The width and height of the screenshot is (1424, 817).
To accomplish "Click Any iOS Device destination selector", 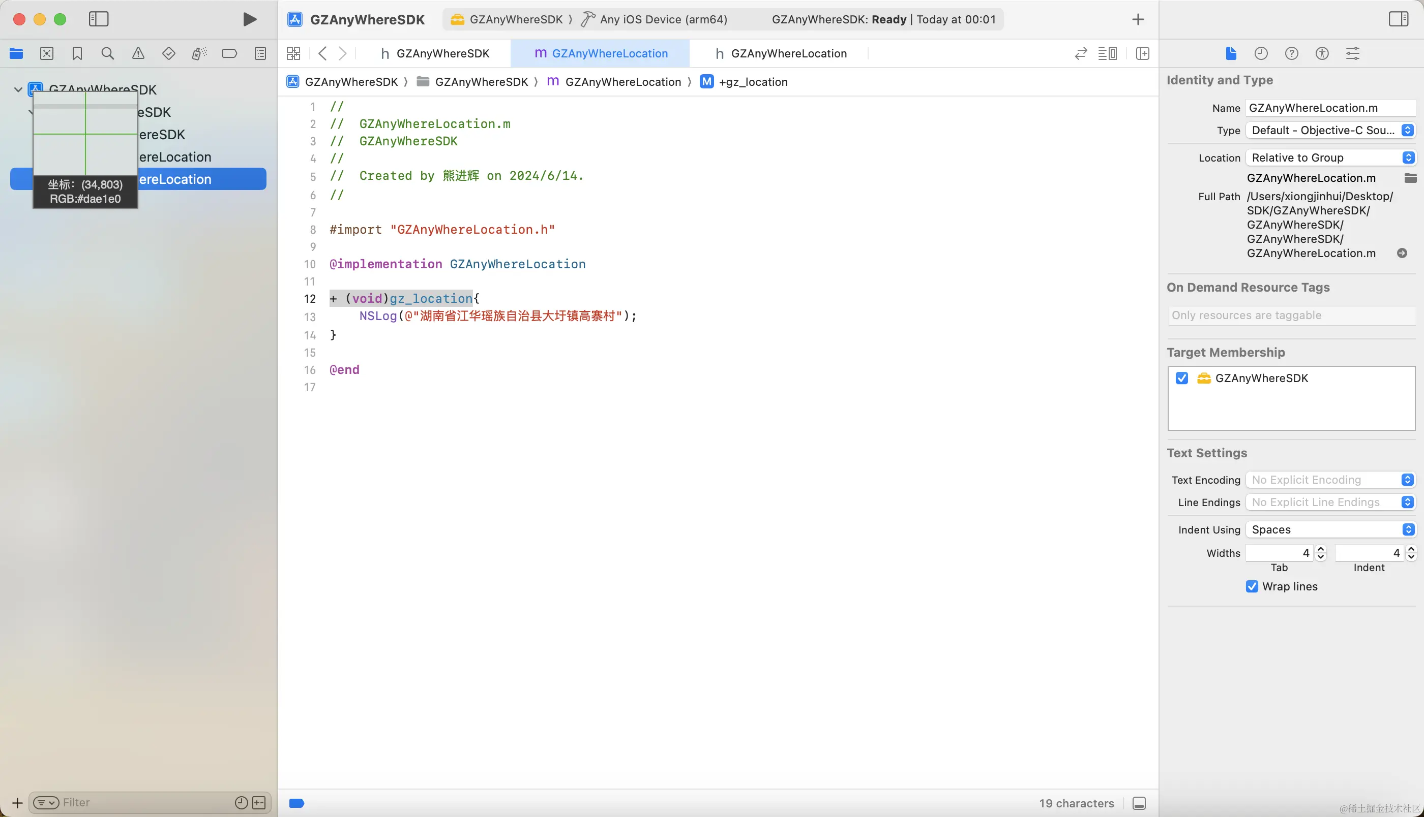I will (x=663, y=19).
